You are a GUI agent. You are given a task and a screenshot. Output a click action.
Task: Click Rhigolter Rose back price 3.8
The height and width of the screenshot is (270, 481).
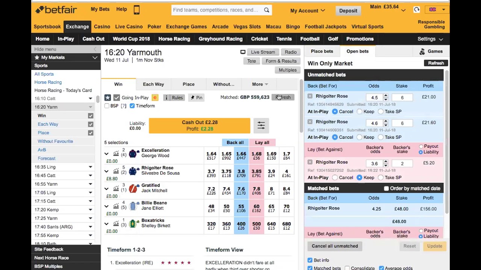click(241, 173)
